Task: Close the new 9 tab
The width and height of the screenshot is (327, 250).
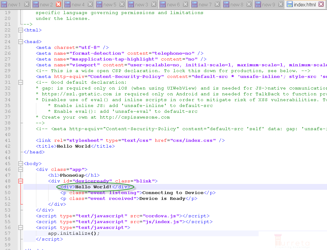Action: [x=281, y=4]
